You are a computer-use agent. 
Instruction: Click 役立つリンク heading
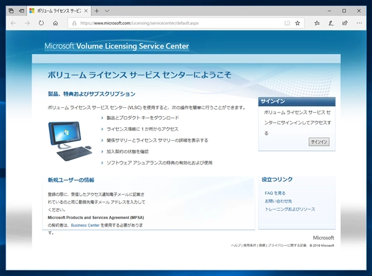tap(277, 179)
